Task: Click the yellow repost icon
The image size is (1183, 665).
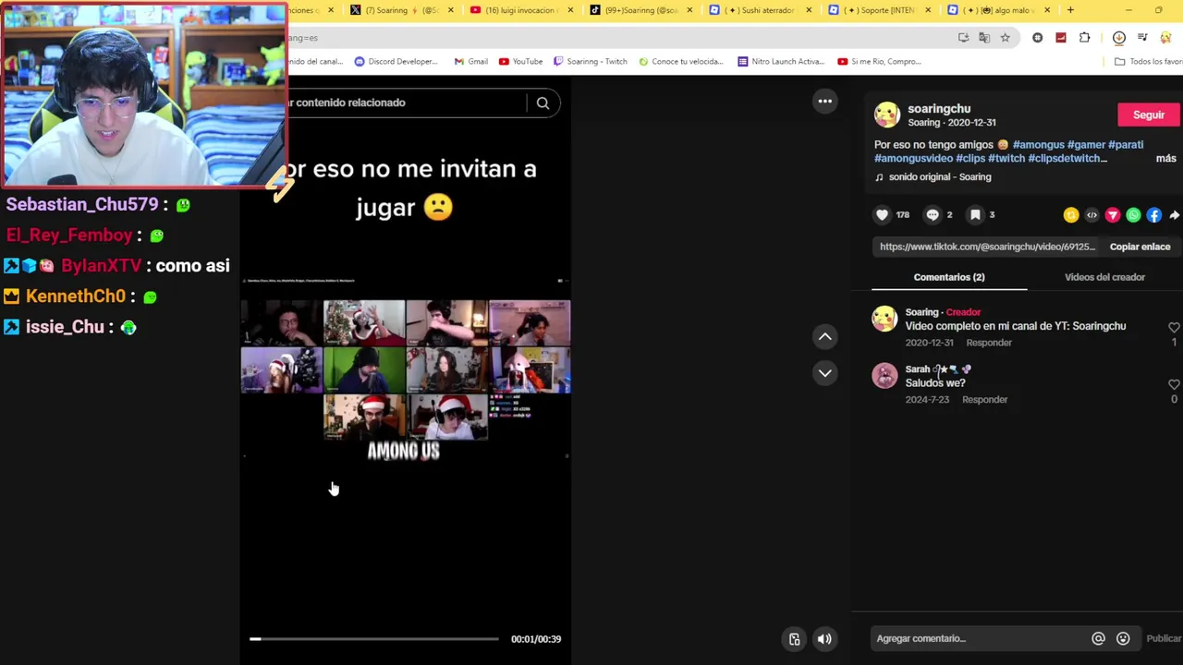Action: click(1071, 215)
